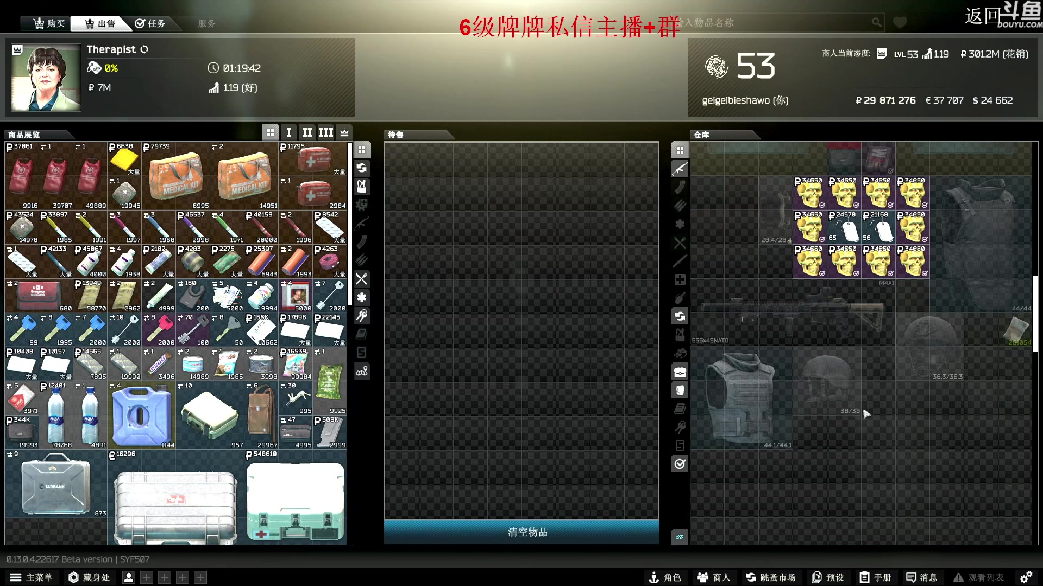1043x586 pixels.
Task: Open the 消息 messages
Action: (x=922, y=577)
